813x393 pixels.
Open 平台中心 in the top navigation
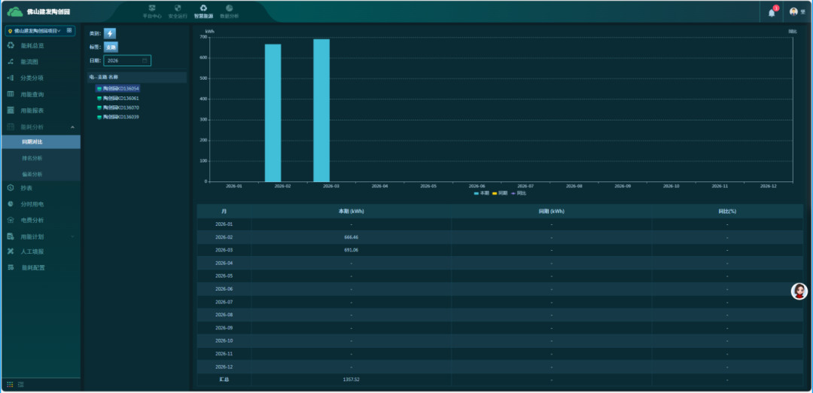click(x=152, y=11)
